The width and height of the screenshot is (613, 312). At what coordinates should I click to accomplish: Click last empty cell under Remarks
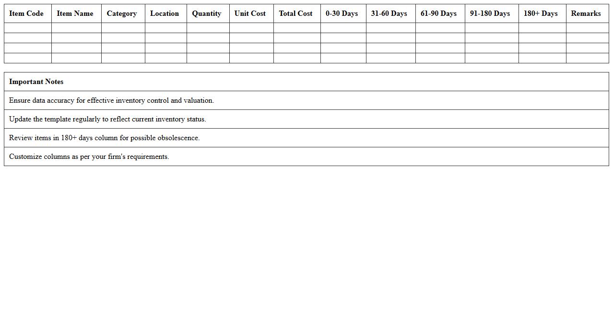[x=587, y=58]
